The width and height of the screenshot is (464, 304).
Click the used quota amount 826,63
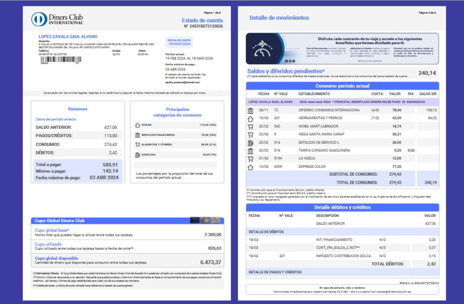pos(214,248)
